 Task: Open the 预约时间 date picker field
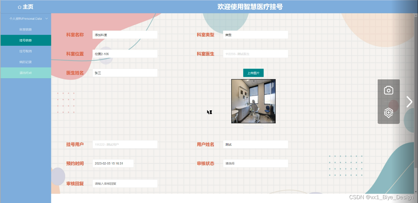113,163
